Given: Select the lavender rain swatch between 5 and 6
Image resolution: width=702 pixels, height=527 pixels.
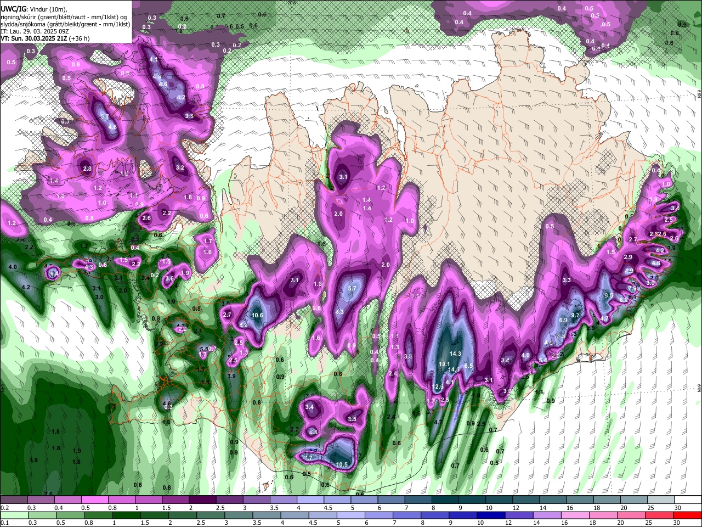Looking at the screenshot, I should [351, 515].
